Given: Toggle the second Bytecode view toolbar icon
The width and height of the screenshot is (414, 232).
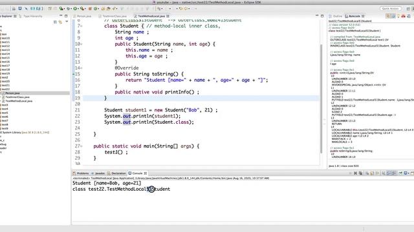Looking at the screenshot, I should 393,16.
